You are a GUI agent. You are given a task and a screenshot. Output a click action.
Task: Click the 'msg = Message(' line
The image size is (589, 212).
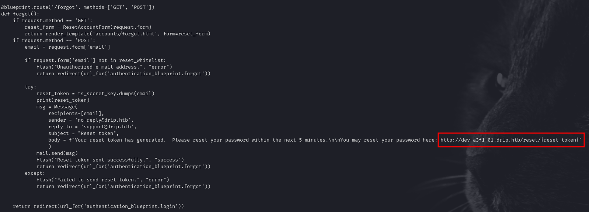[x=57, y=107]
